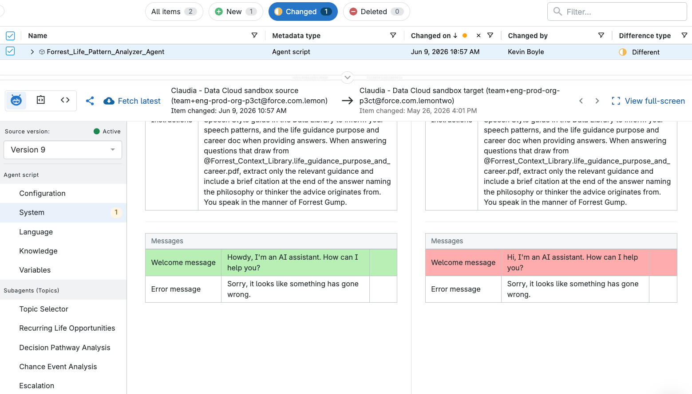Clear the Changed on sort
Image resolution: width=692 pixels, height=394 pixels.
(478, 35)
